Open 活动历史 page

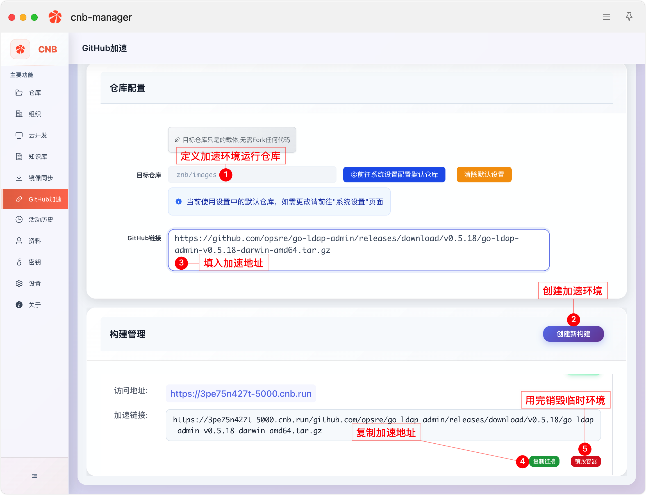pos(35,220)
